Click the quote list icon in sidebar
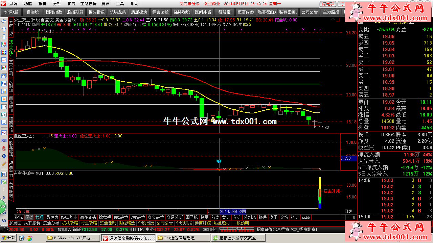The width and height of the screenshot is (433, 243). [x=4, y=52]
